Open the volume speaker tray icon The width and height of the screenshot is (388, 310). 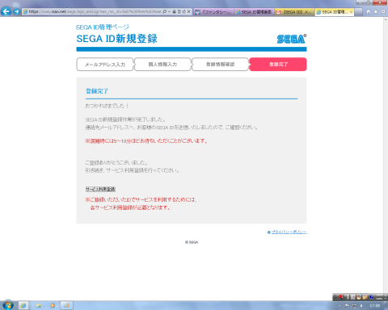[x=361, y=306]
